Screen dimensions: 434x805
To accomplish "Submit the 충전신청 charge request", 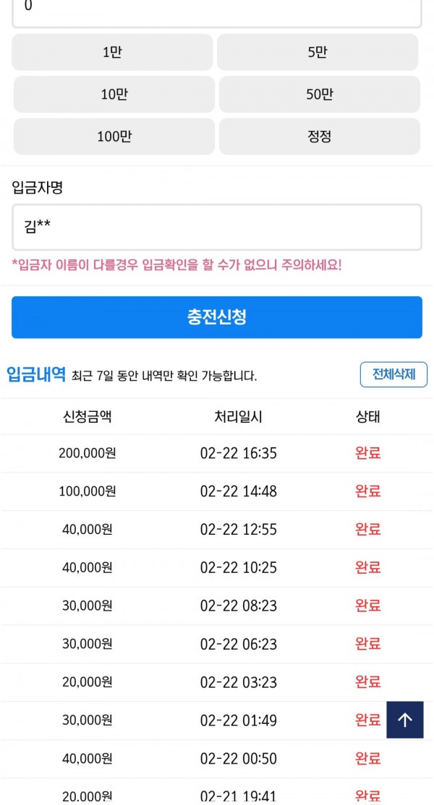I will click(217, 317).
